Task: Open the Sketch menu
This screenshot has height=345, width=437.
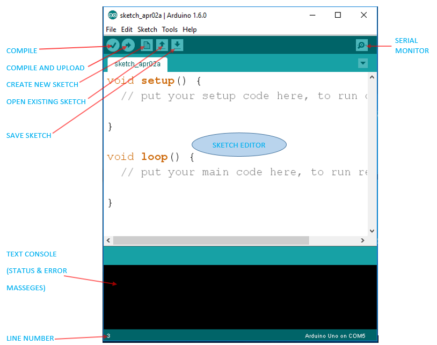Action: coord(147,30)
